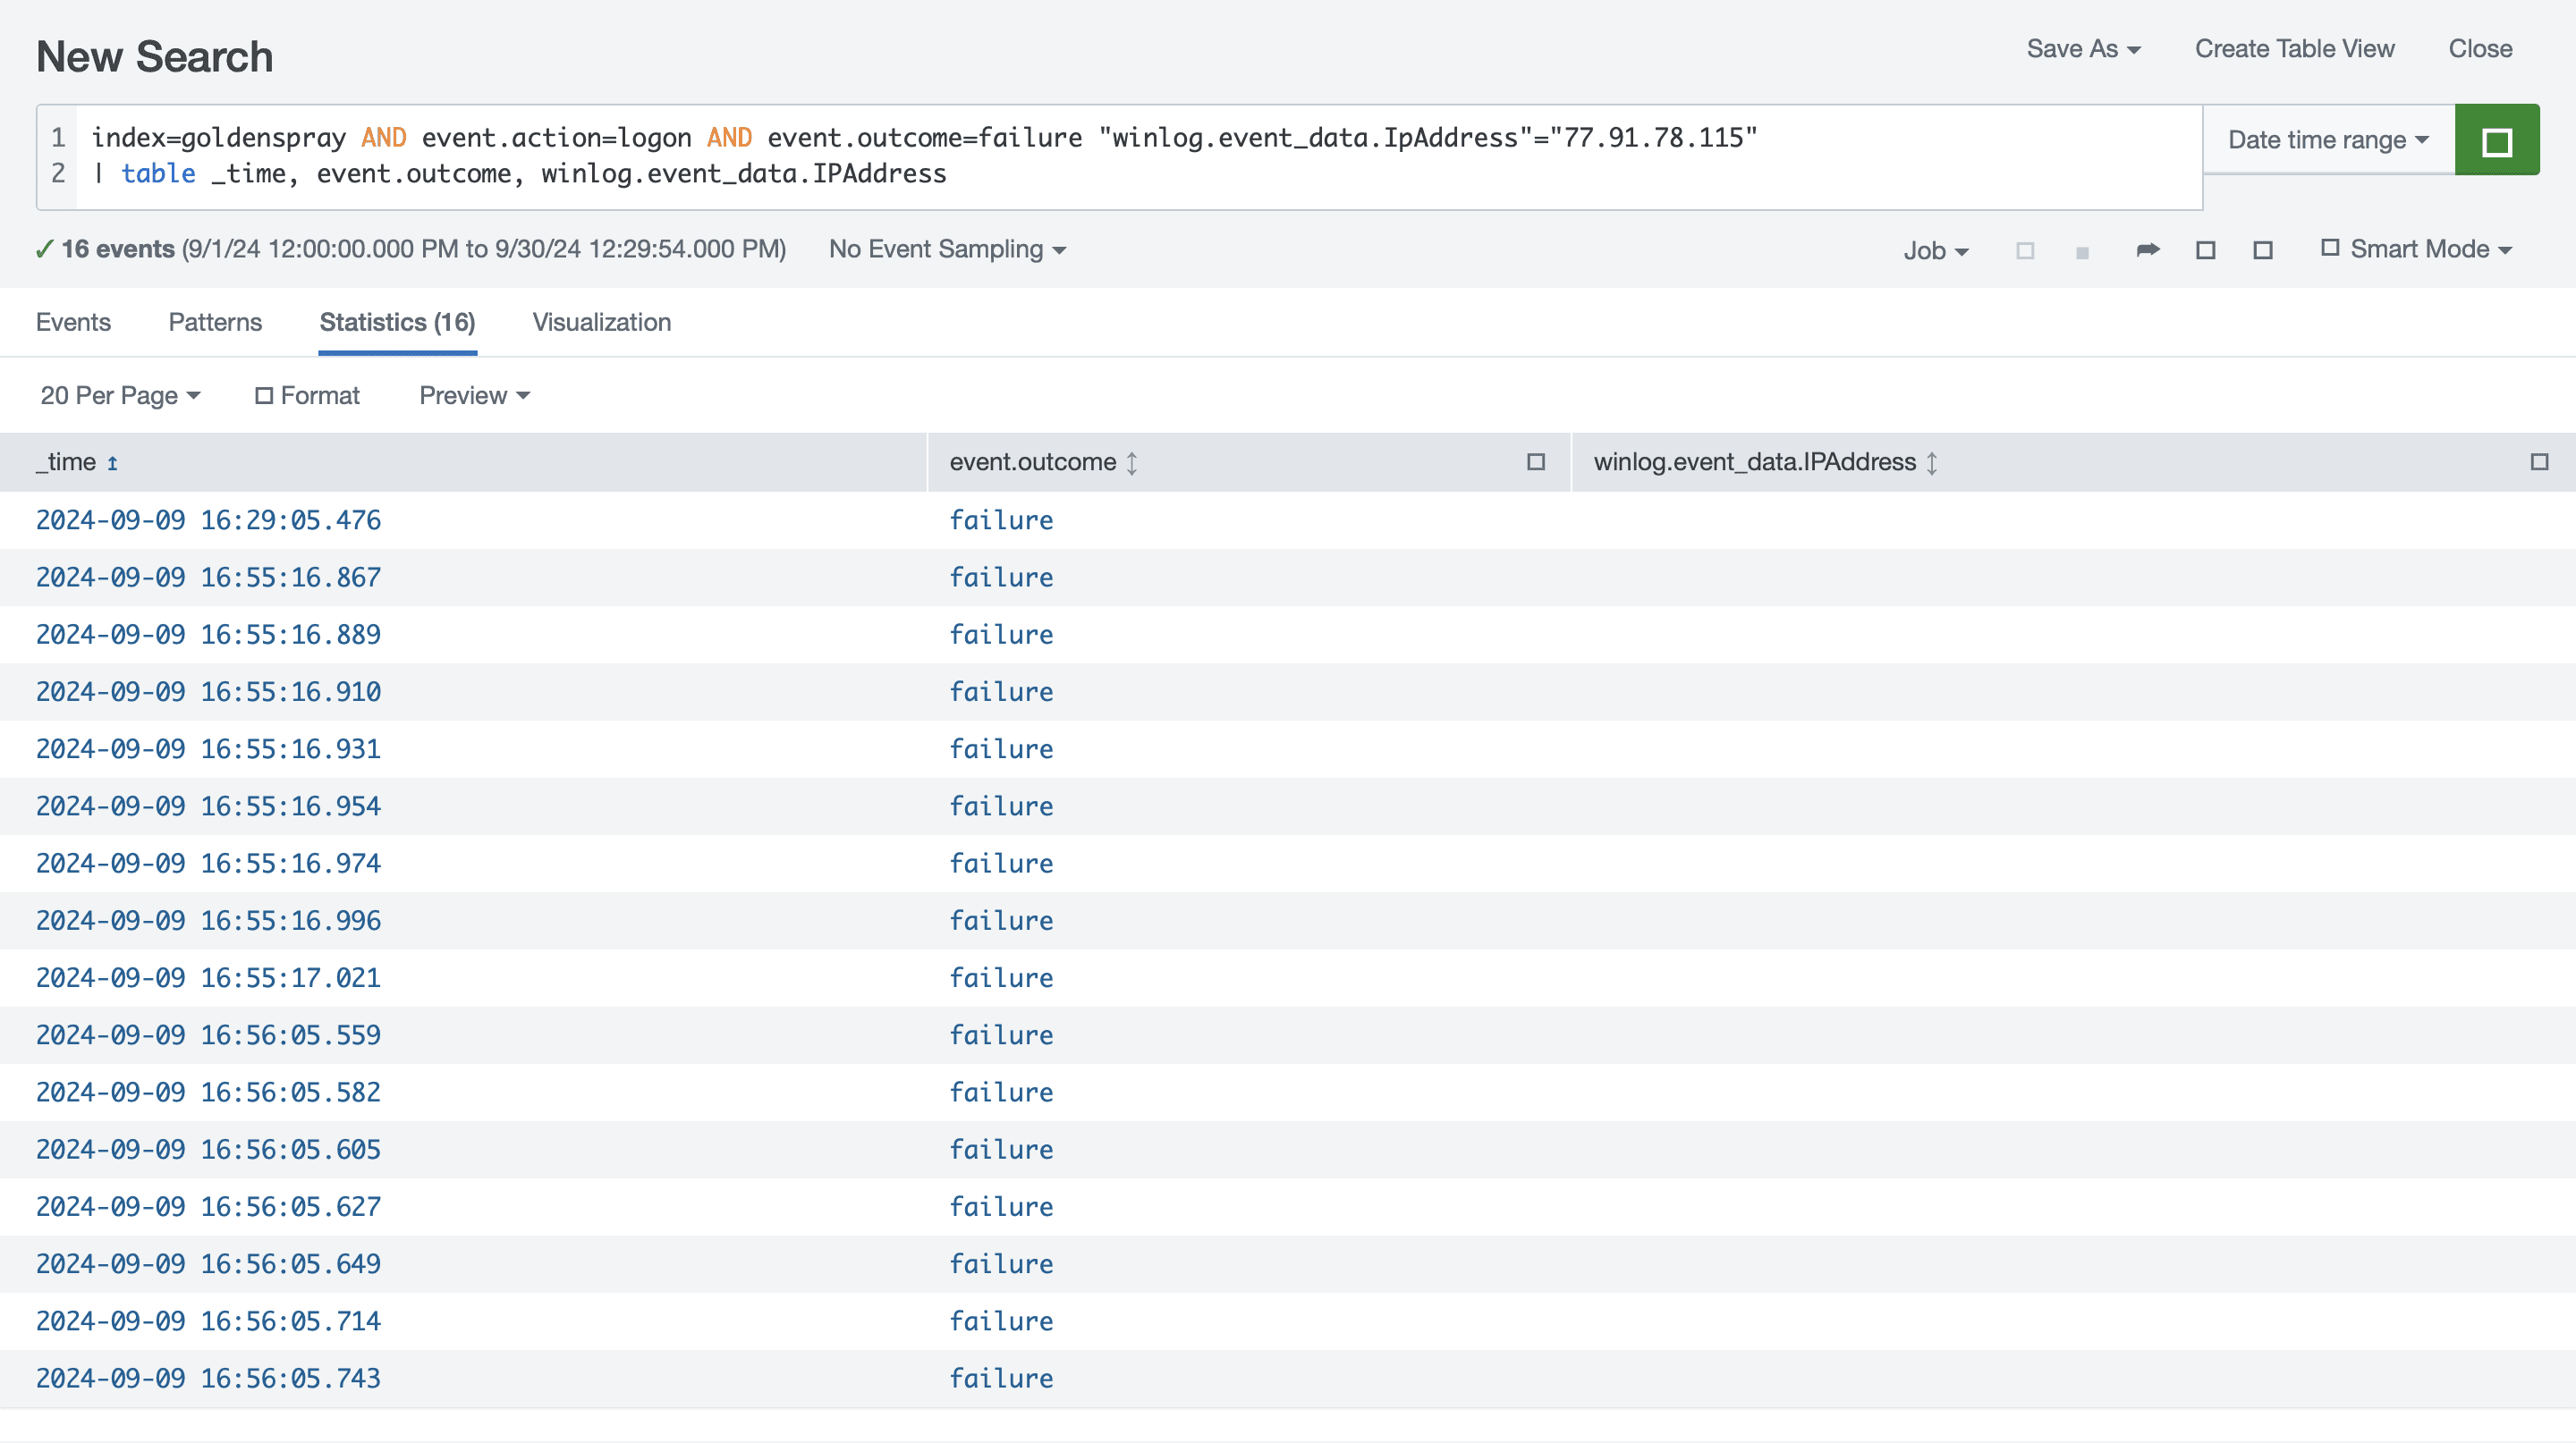This screenshot has height=1443, width=2576.
Task: Click the _time column header
Action: click(x=463, y=461)
